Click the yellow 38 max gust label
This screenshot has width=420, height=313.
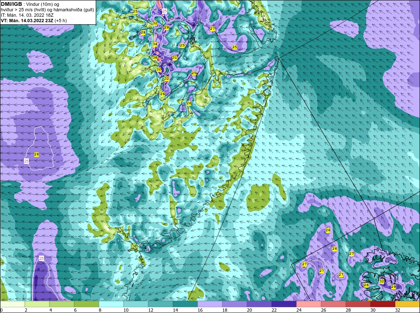coord(155,57)
